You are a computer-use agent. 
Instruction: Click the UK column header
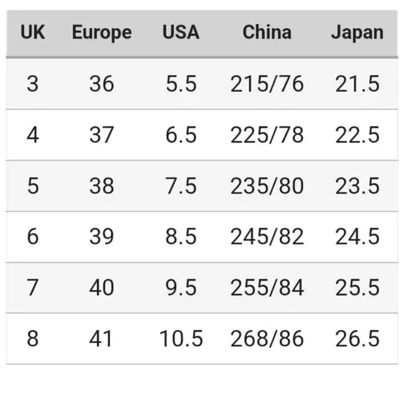click(x=33, y=32)
